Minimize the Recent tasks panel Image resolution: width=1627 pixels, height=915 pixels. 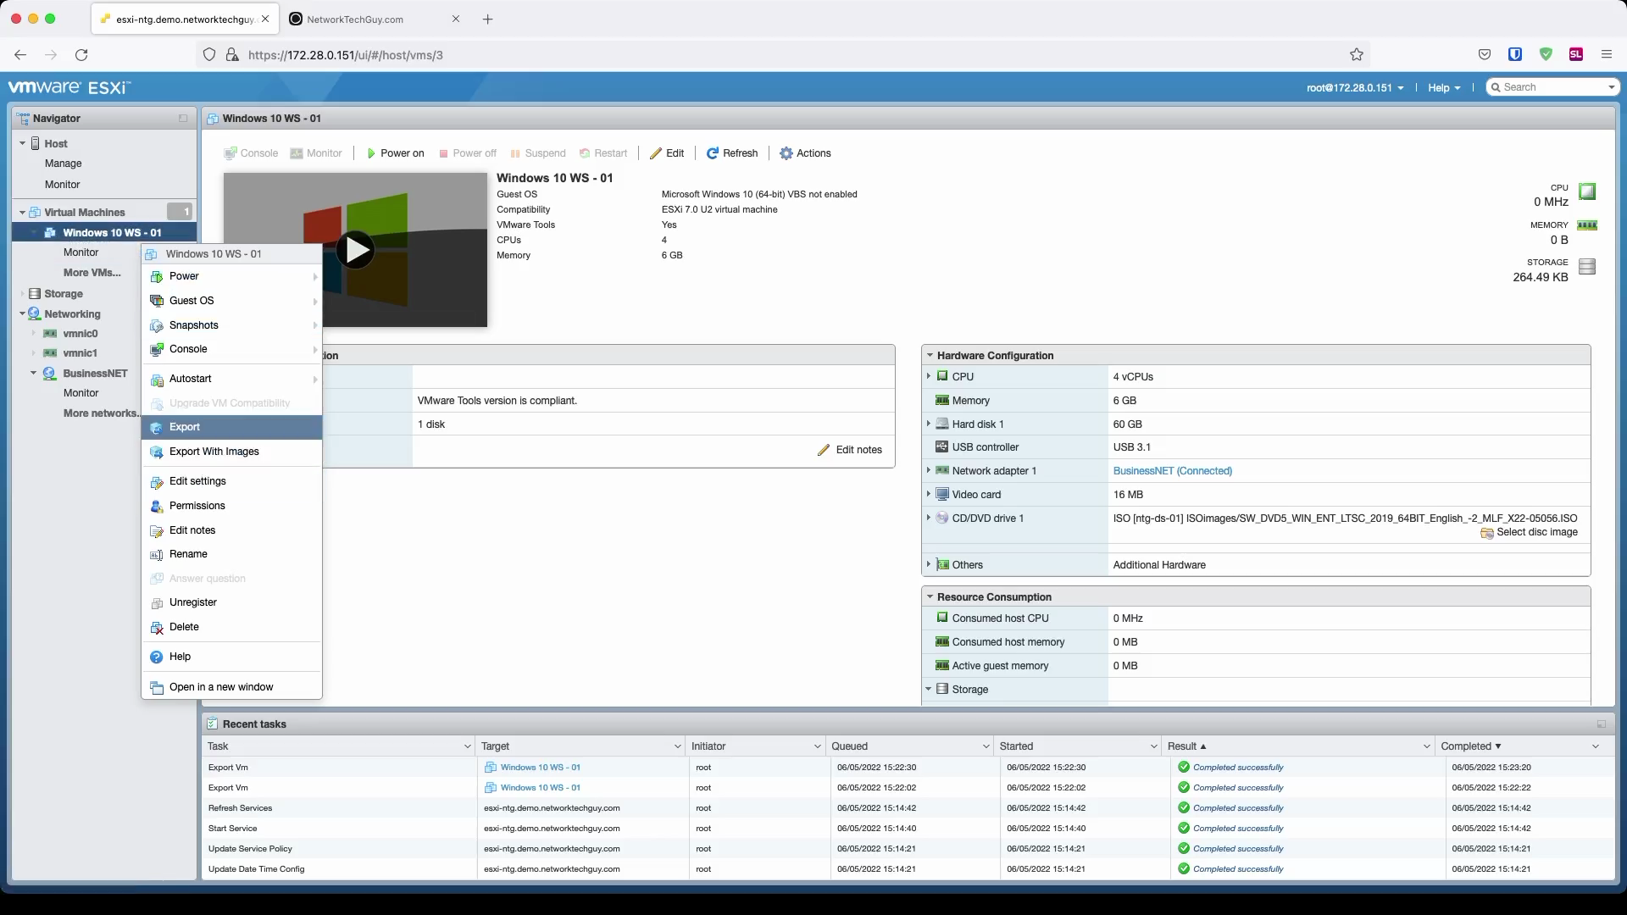(x=1602, y=724)
